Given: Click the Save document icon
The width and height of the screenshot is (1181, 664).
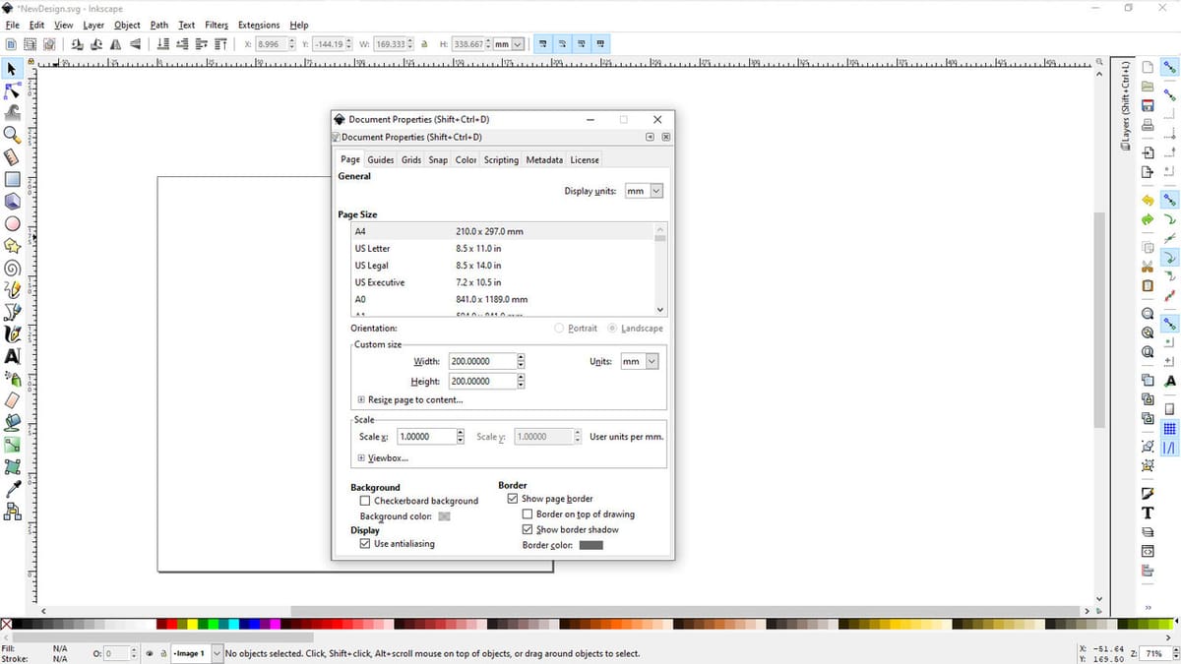Looking at the screenshot, I should tap(1148, 105).
